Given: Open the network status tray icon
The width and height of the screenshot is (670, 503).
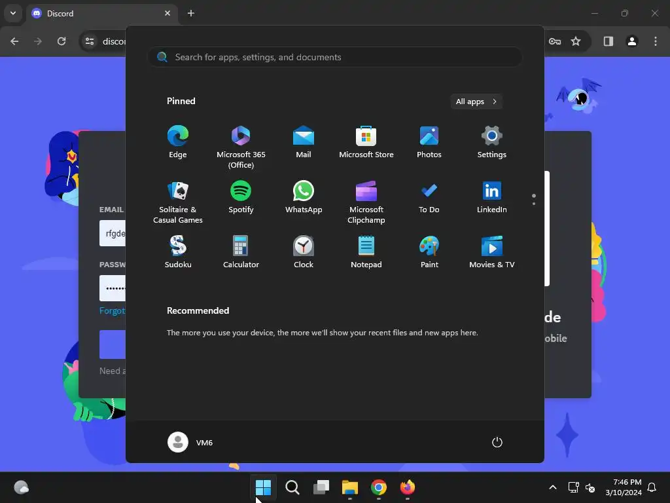Looking at the screenshot, I should 573,487.
